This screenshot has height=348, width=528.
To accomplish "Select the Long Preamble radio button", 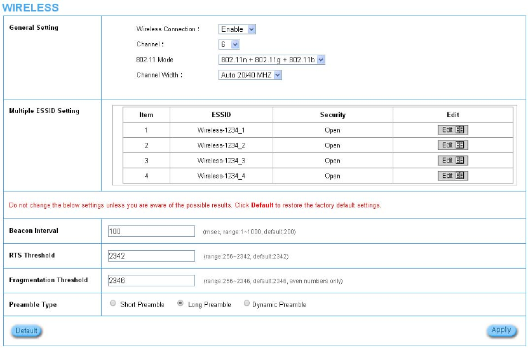I will 180,304.
